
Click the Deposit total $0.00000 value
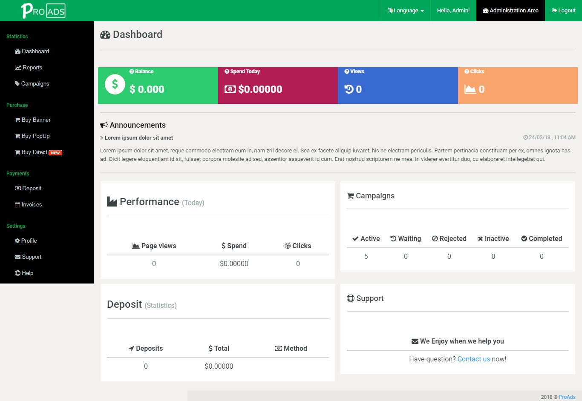click(219, 366)
